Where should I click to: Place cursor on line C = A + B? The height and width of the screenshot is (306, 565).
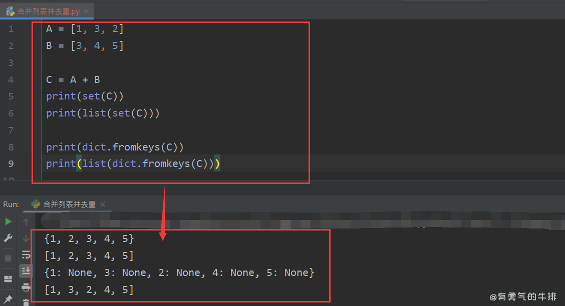(x=73, y=79)
